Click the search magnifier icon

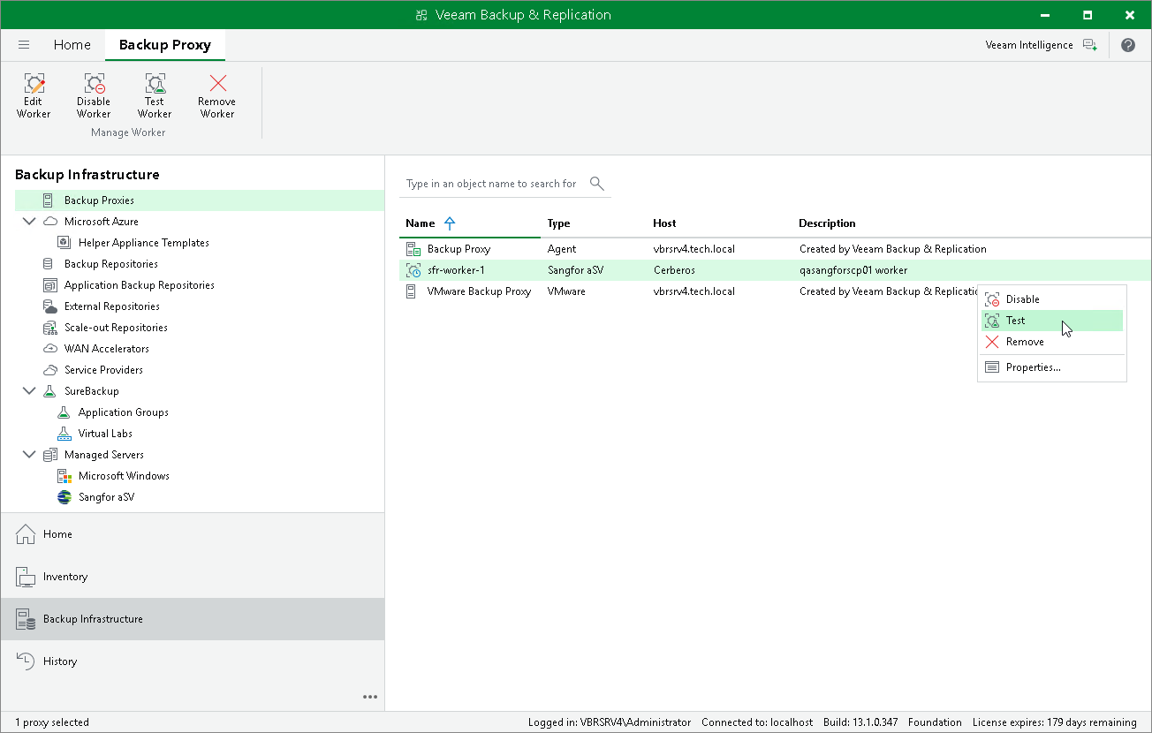point(597,183)
